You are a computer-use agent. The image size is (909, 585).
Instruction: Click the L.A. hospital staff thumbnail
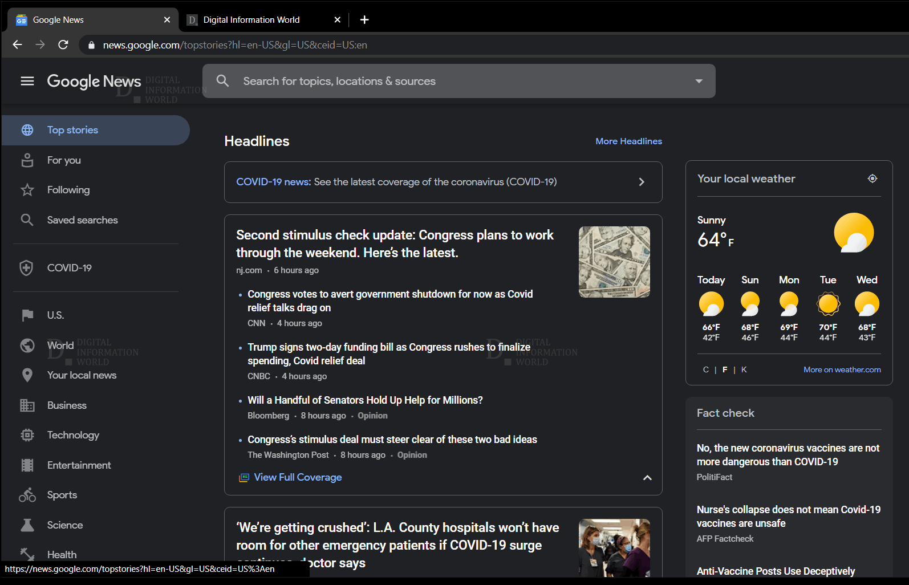pos(614,548)
